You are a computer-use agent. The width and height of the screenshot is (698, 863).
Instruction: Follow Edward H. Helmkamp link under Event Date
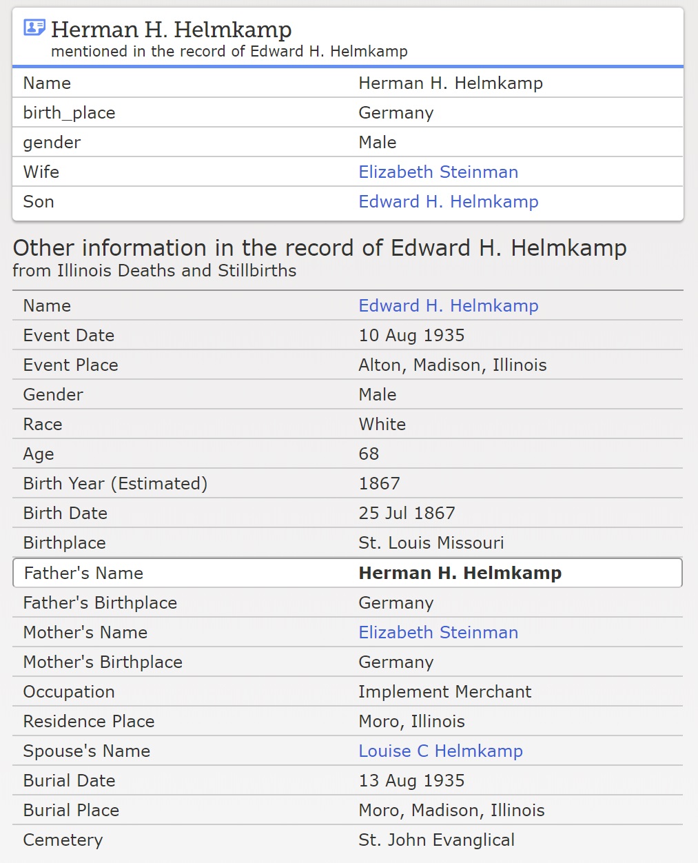point(448,306)
